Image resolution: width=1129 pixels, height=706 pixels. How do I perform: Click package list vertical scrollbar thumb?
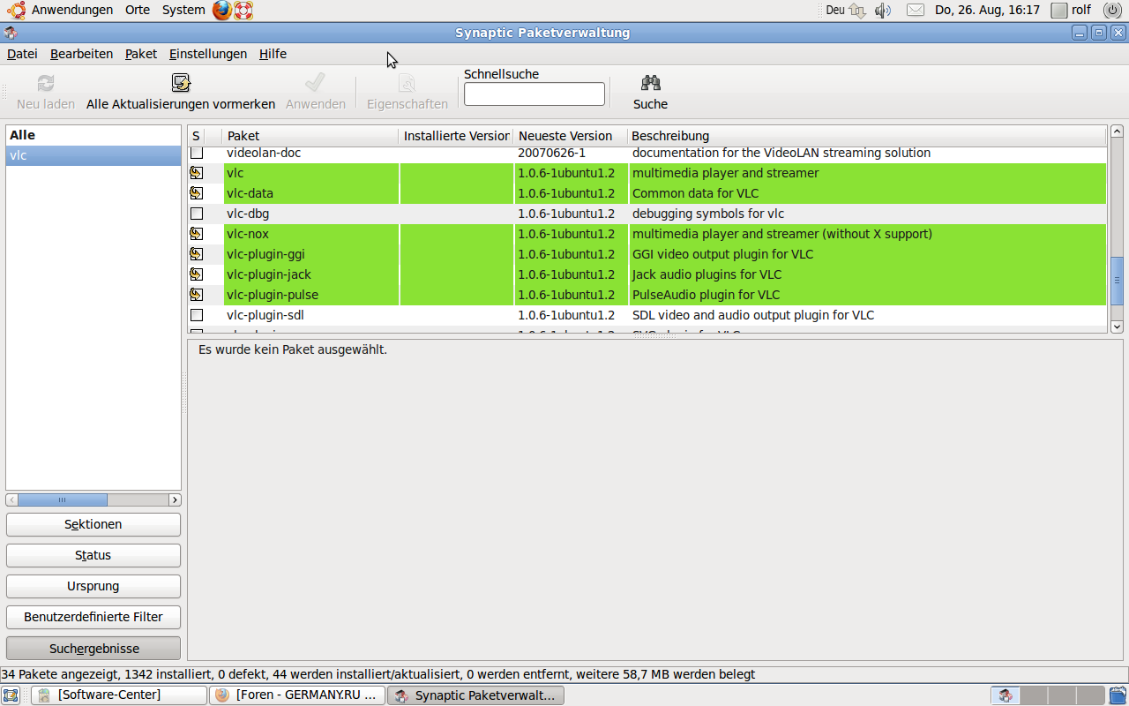pyautogui.click(x=1117, y=281)
